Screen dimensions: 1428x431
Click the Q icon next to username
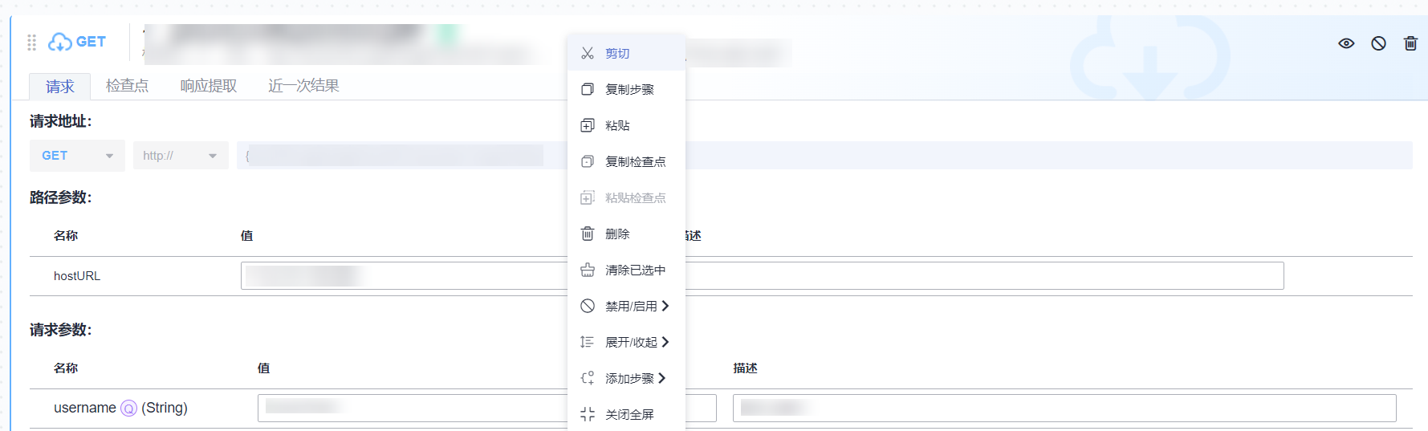(x=128, y=409)
